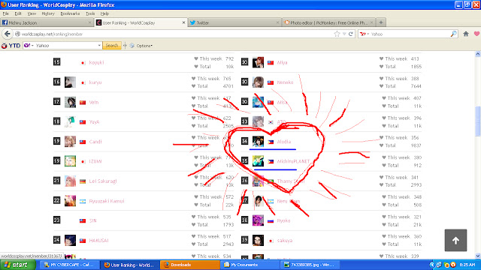Open the View menu

[32, 13]
